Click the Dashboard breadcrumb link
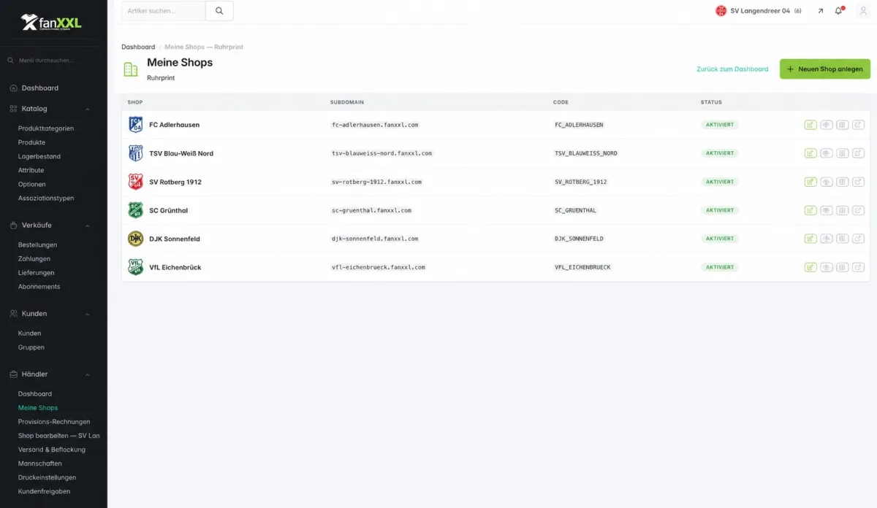The image size is (877, 508). pos(138,47)
